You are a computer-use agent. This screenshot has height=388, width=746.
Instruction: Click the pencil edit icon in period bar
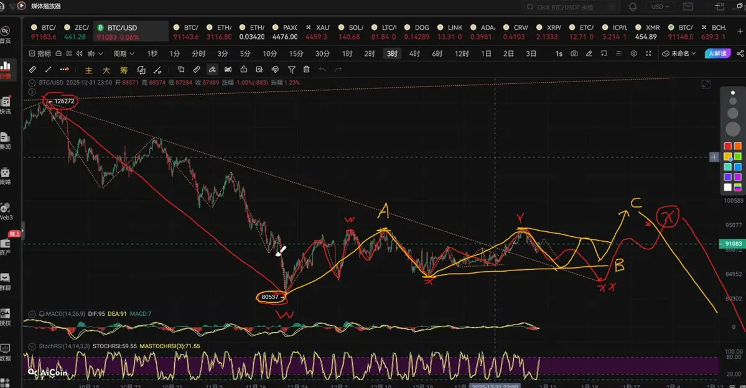589,53
